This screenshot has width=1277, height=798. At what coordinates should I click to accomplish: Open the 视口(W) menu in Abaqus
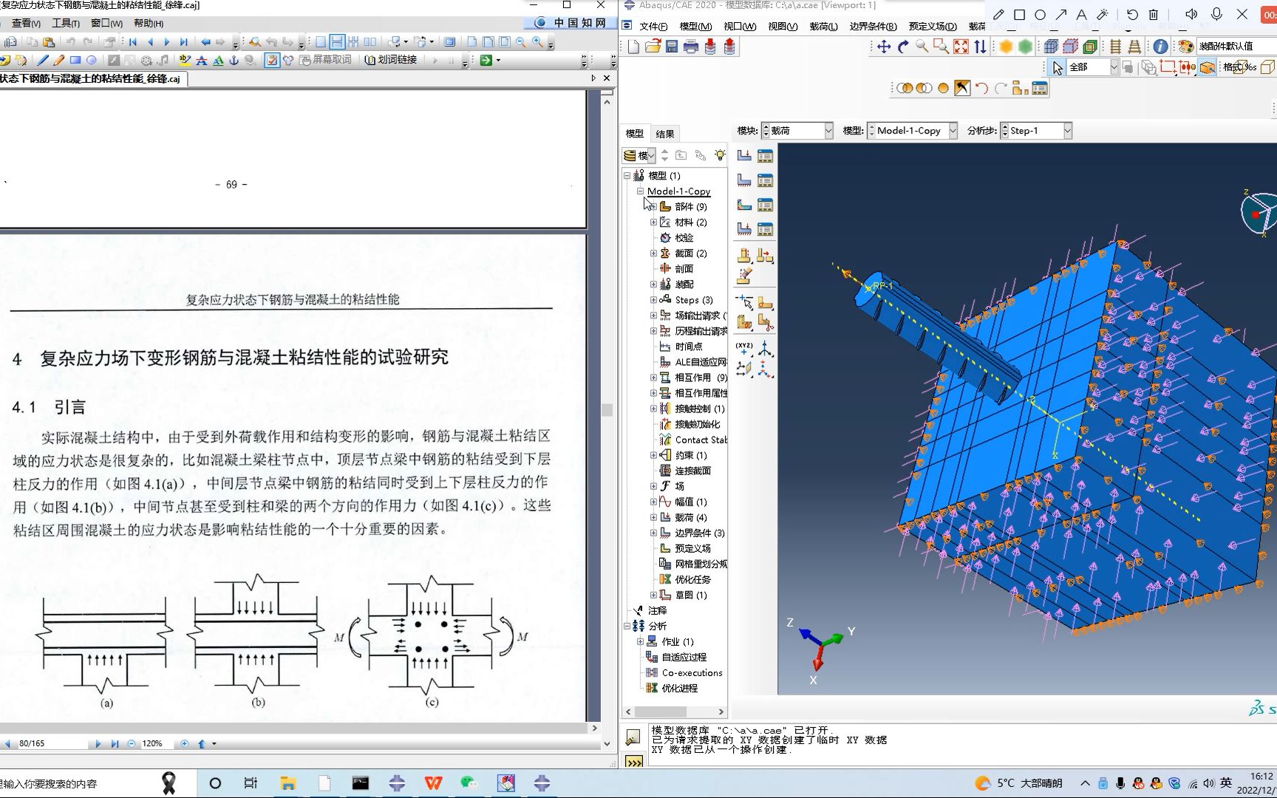point(740,26)
